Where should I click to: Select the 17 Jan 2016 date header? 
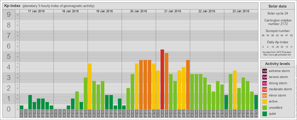pyautogui.click(x=36, y=11)
